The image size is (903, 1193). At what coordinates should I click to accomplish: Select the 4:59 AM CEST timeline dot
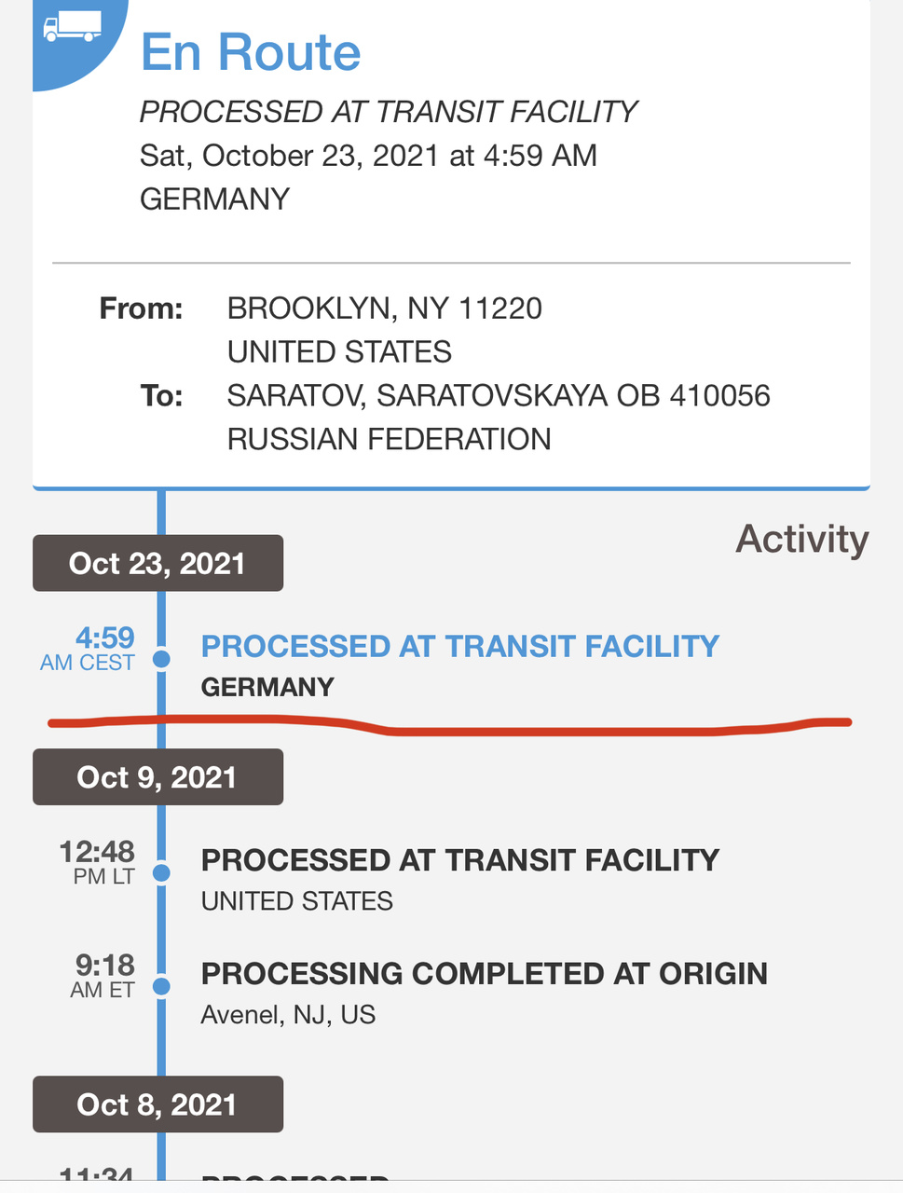pos(161,659)
